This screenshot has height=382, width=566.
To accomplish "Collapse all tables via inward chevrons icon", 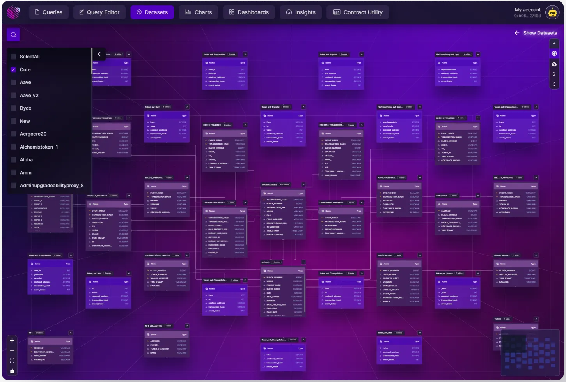I will pos(554,73).
